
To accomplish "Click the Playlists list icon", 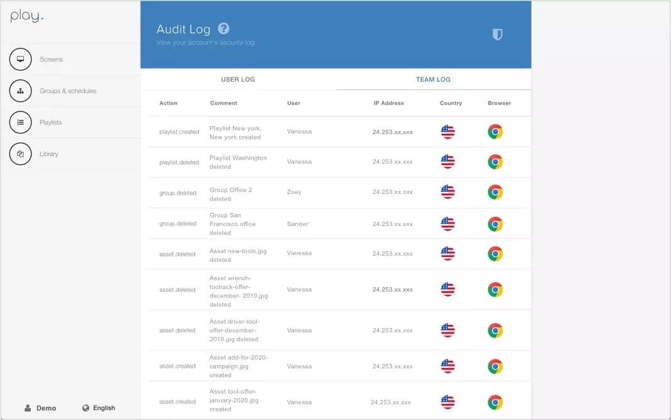I will coord(20,122).
